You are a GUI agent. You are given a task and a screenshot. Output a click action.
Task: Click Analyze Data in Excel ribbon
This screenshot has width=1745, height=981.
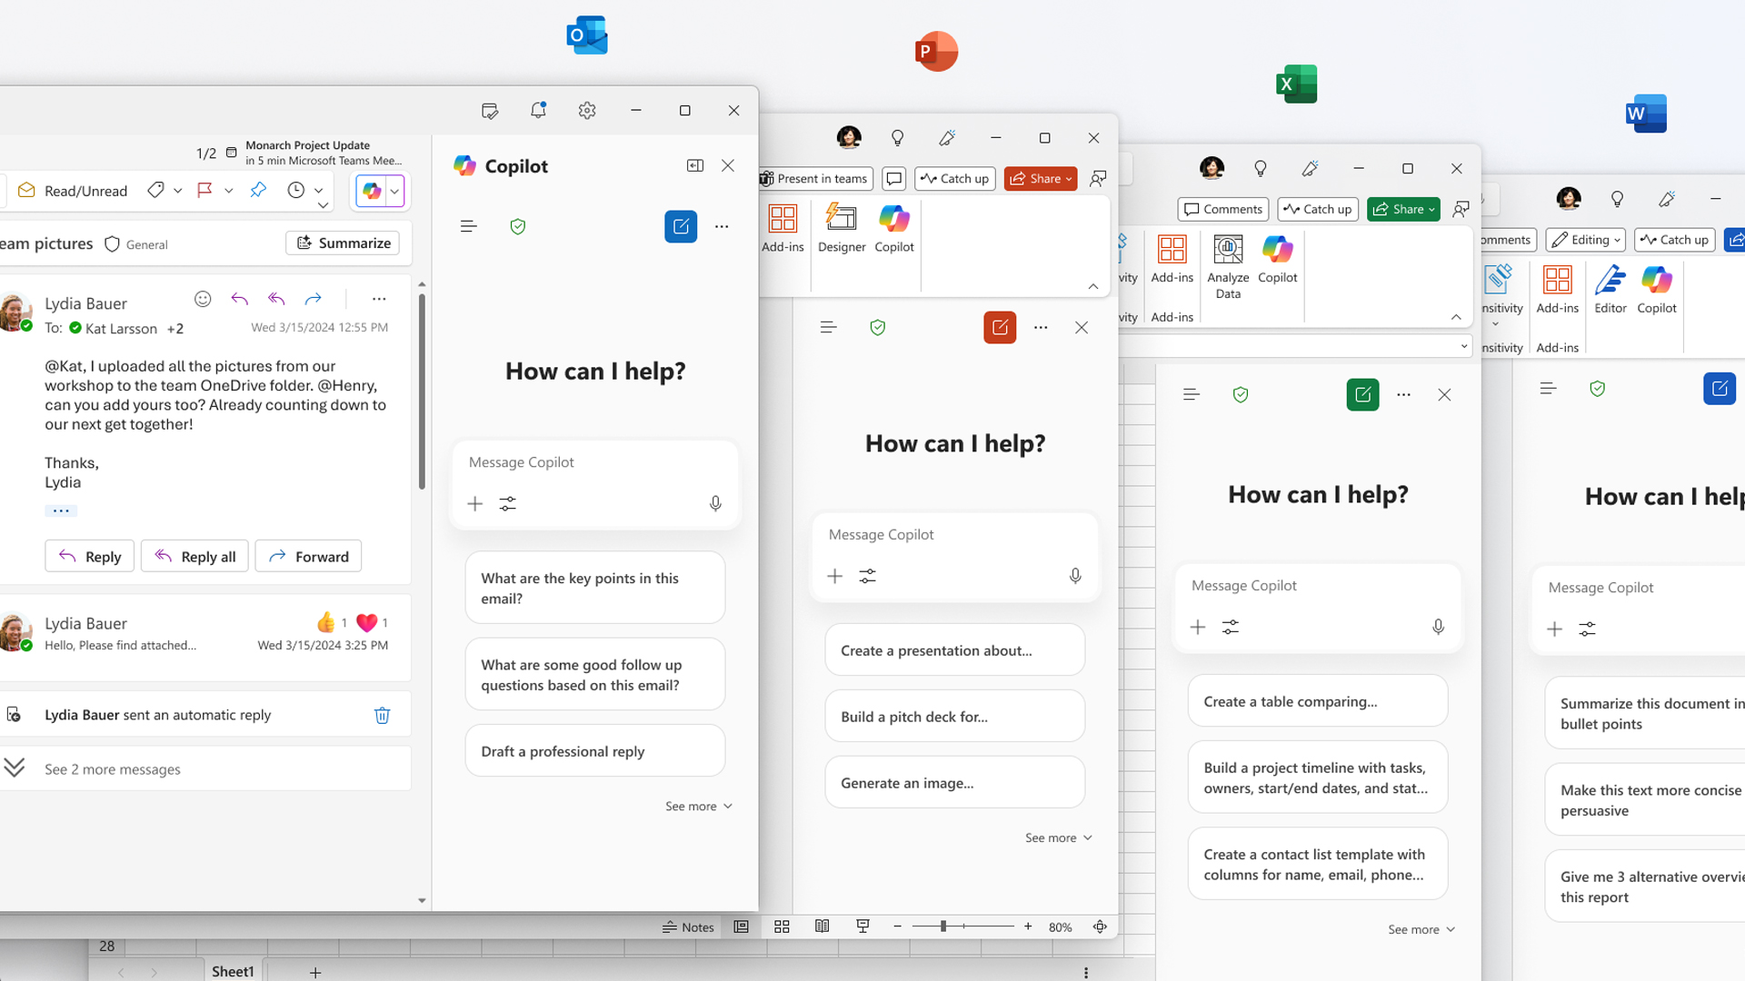pyautogui.click(x=1228, y=266)
